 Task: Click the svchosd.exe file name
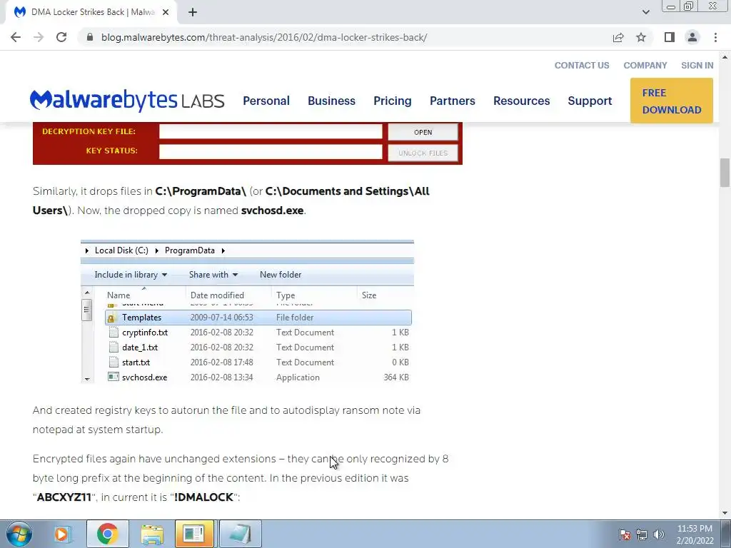(144, 377)
